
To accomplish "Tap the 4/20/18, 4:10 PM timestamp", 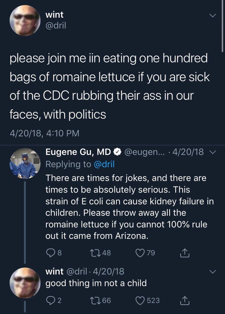I will coord(44,133).
